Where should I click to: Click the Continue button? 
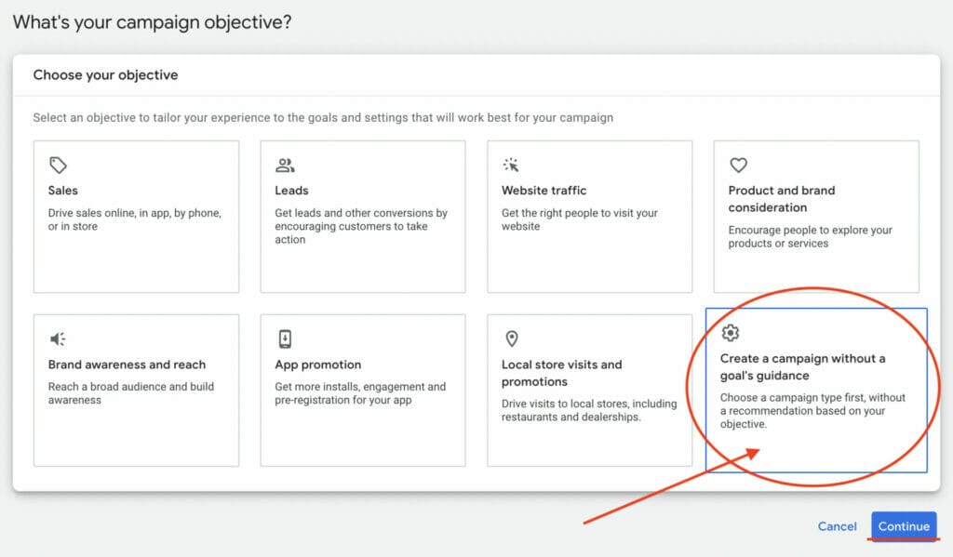[x=904, y=526]
